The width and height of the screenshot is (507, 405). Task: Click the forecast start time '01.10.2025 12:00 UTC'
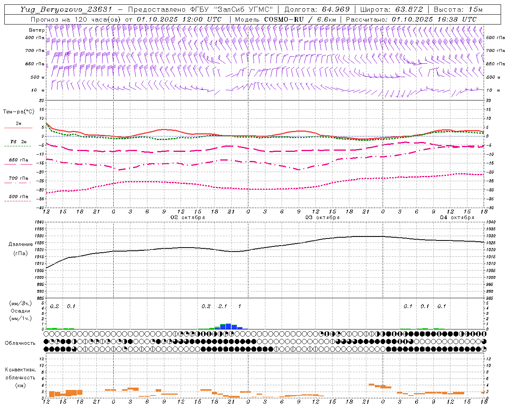click(179, 19)
